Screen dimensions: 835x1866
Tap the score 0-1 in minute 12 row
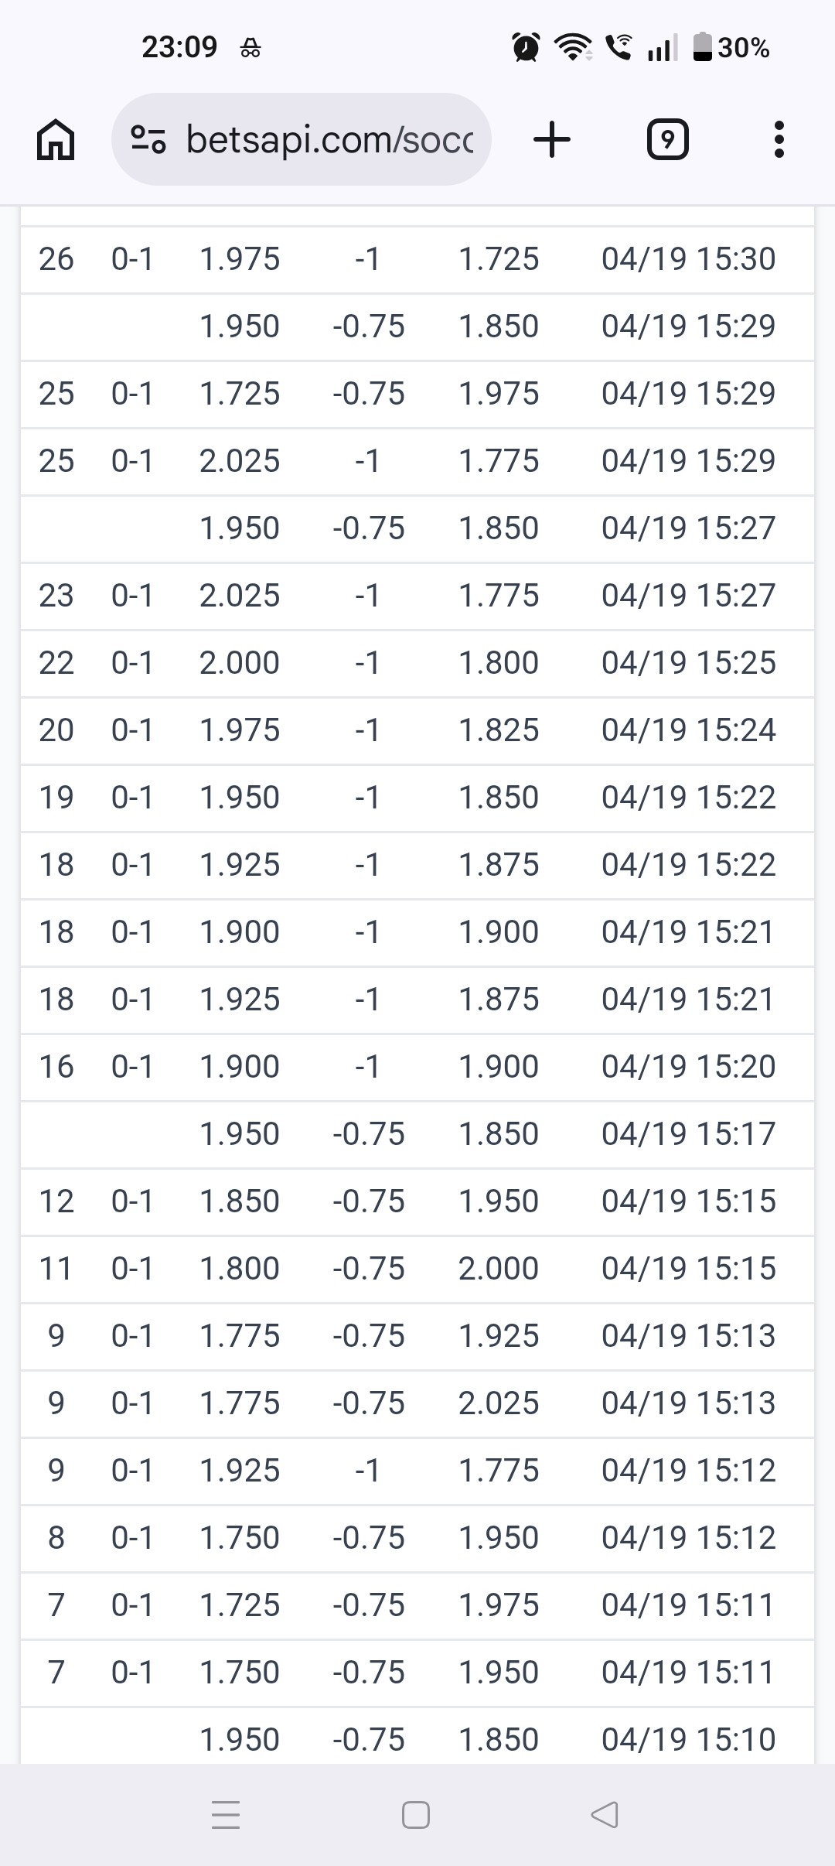click(x=132, y=1201)
